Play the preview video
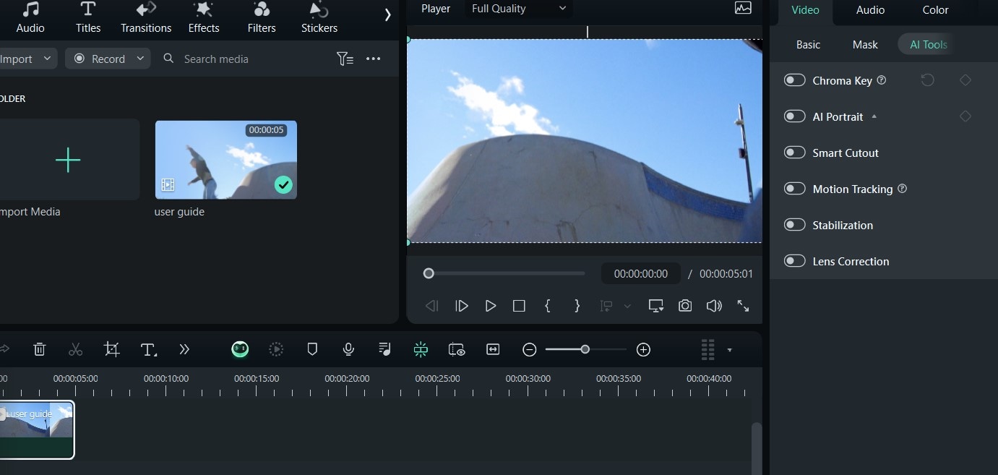 (491, 306)
